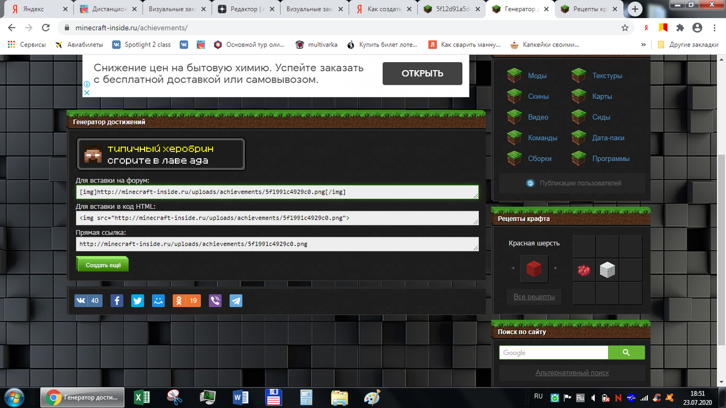Screen dimensions: 726x408
Task: Click the red dye ingredient in grid
Action: coord(584,270)
